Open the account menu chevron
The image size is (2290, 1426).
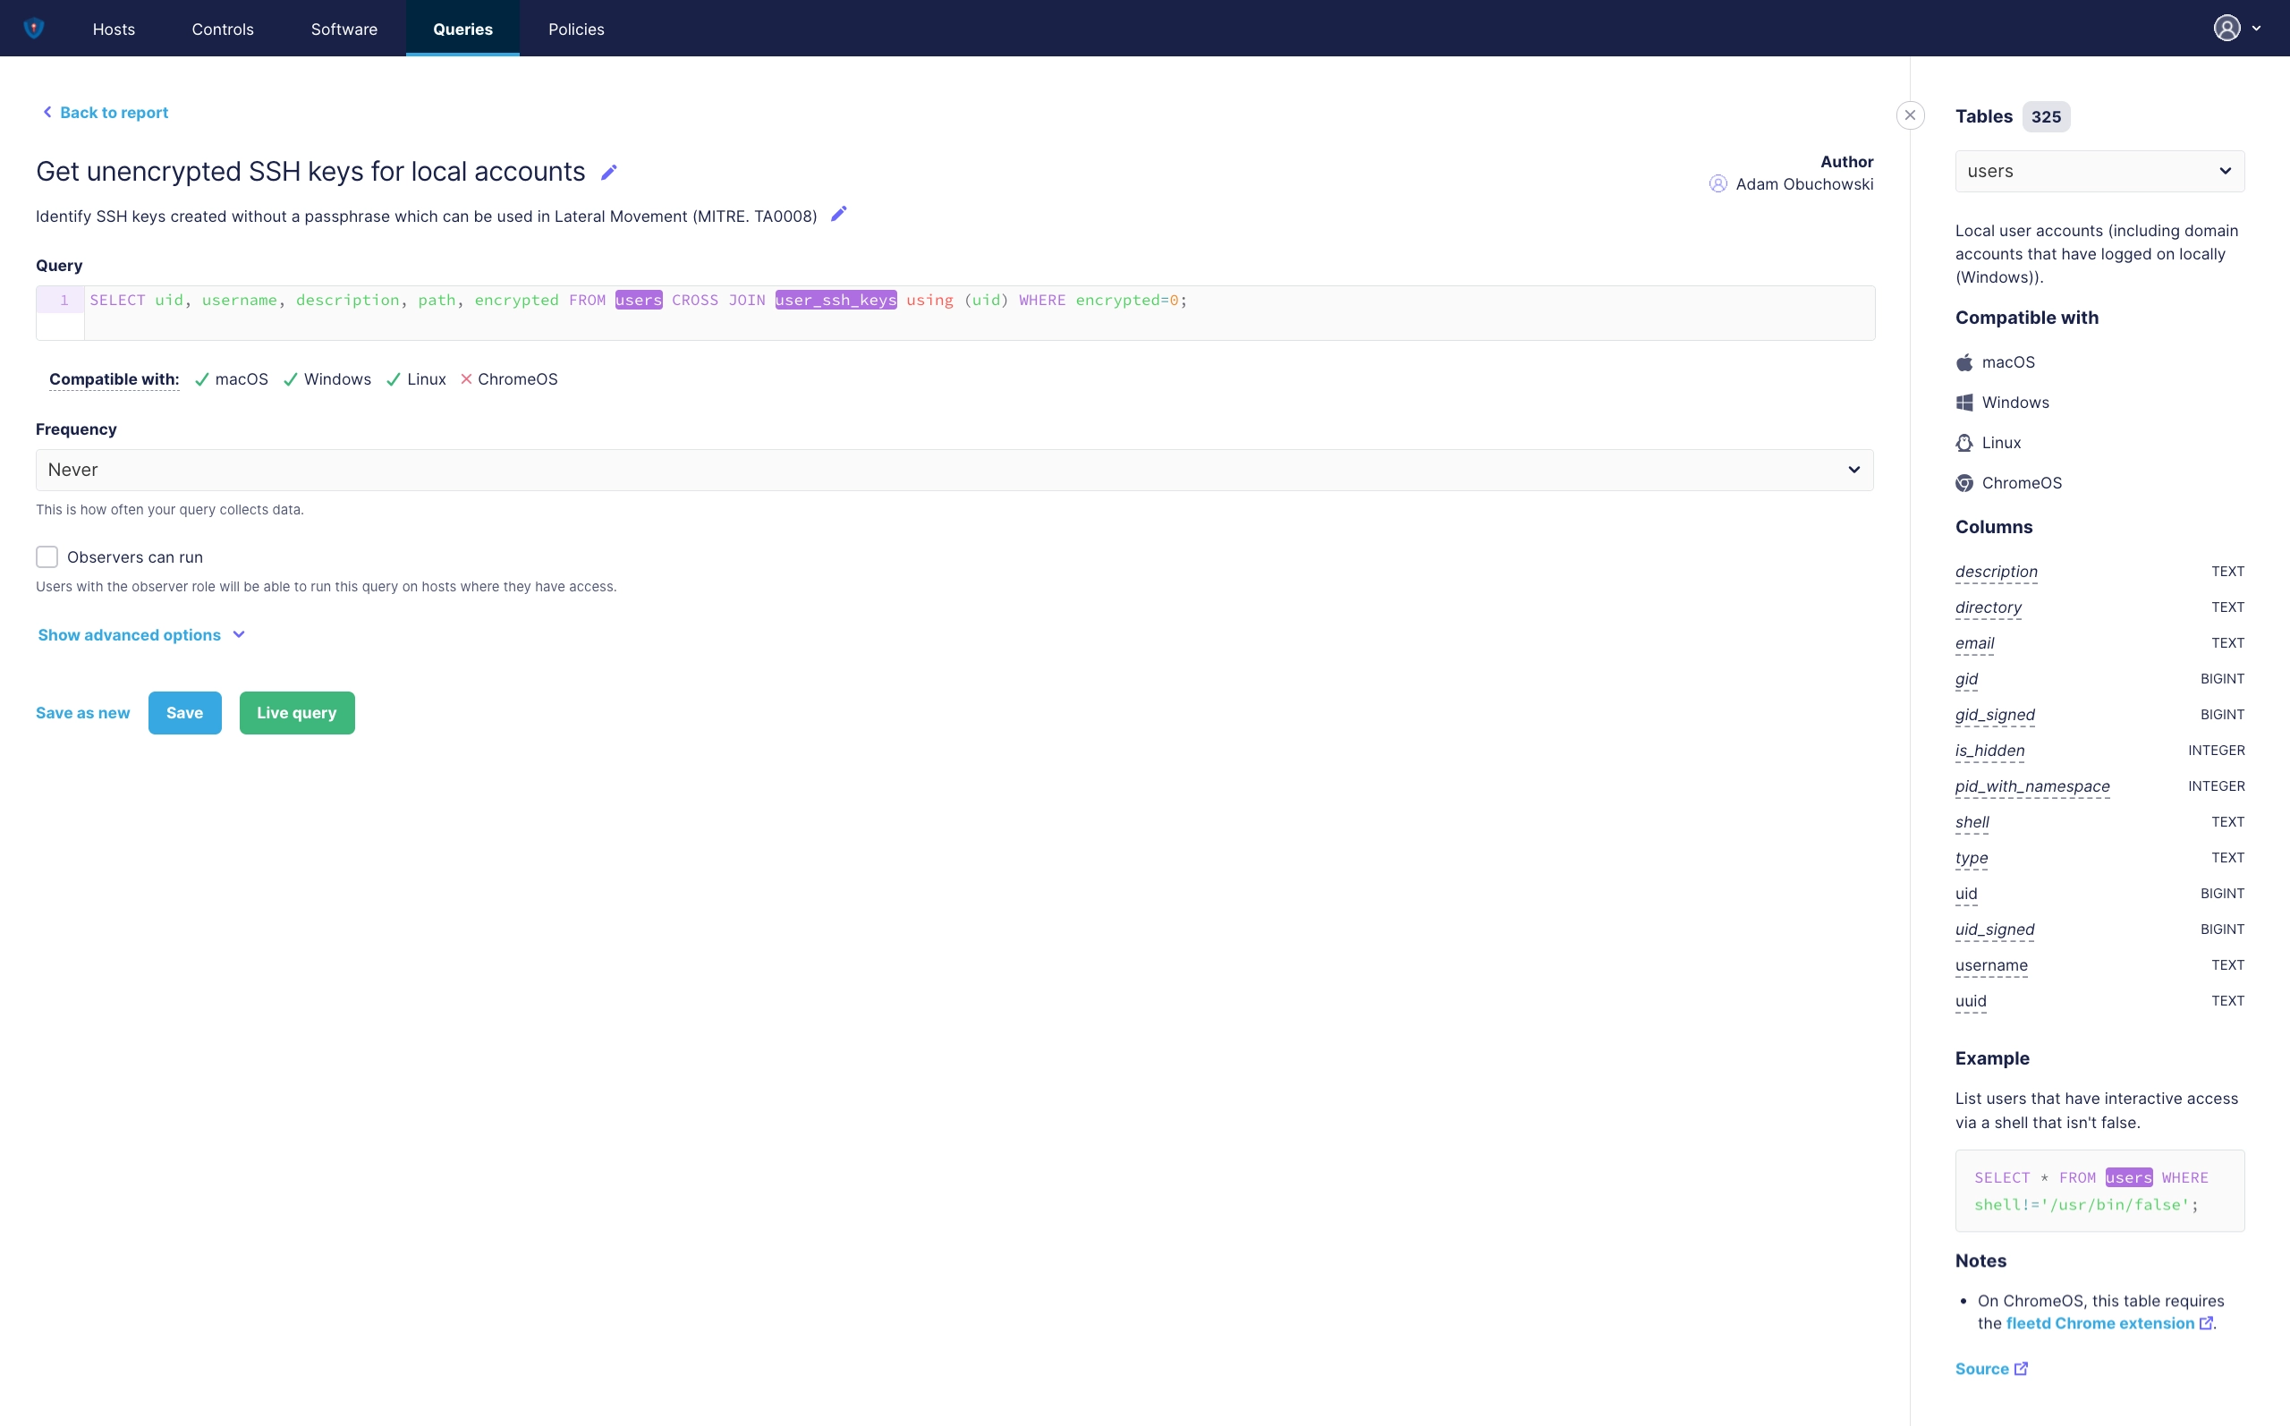click(x=2256, y=29)
